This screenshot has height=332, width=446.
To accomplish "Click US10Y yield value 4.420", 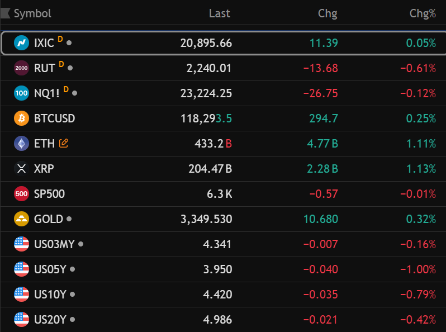I will click(x=217, y=295).
